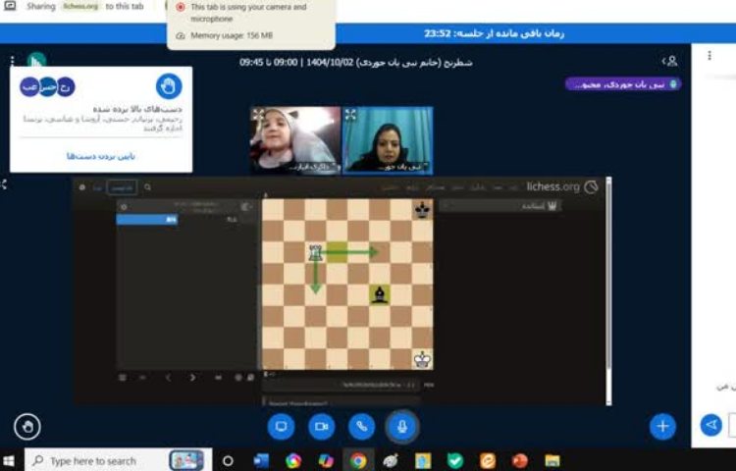Select the left student webcam thumbnail
This screenshot has height=471, width=736.
pyautogui.click(x=295, y=140)
